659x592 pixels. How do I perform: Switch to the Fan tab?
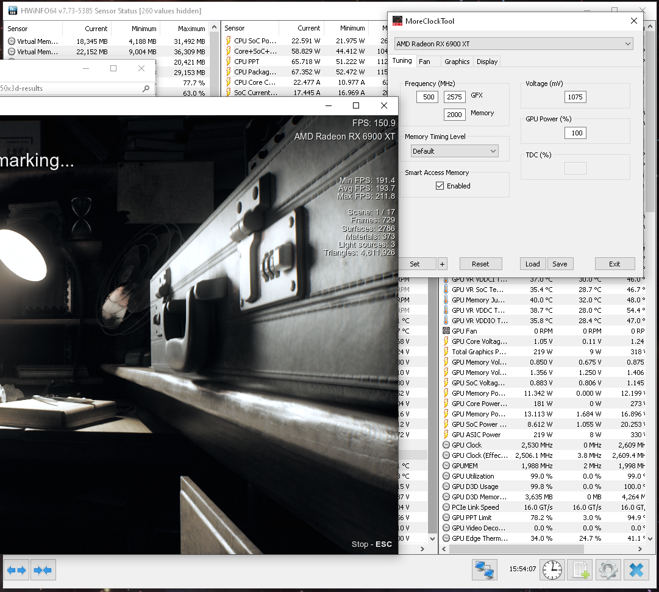[424, 62]
